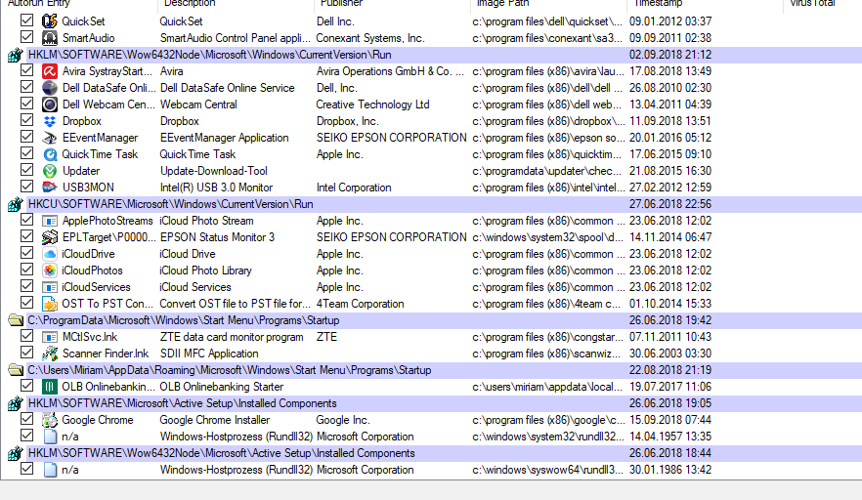Uncheck the Scanner Finder.lnk entry

click(x=26, y=353)
